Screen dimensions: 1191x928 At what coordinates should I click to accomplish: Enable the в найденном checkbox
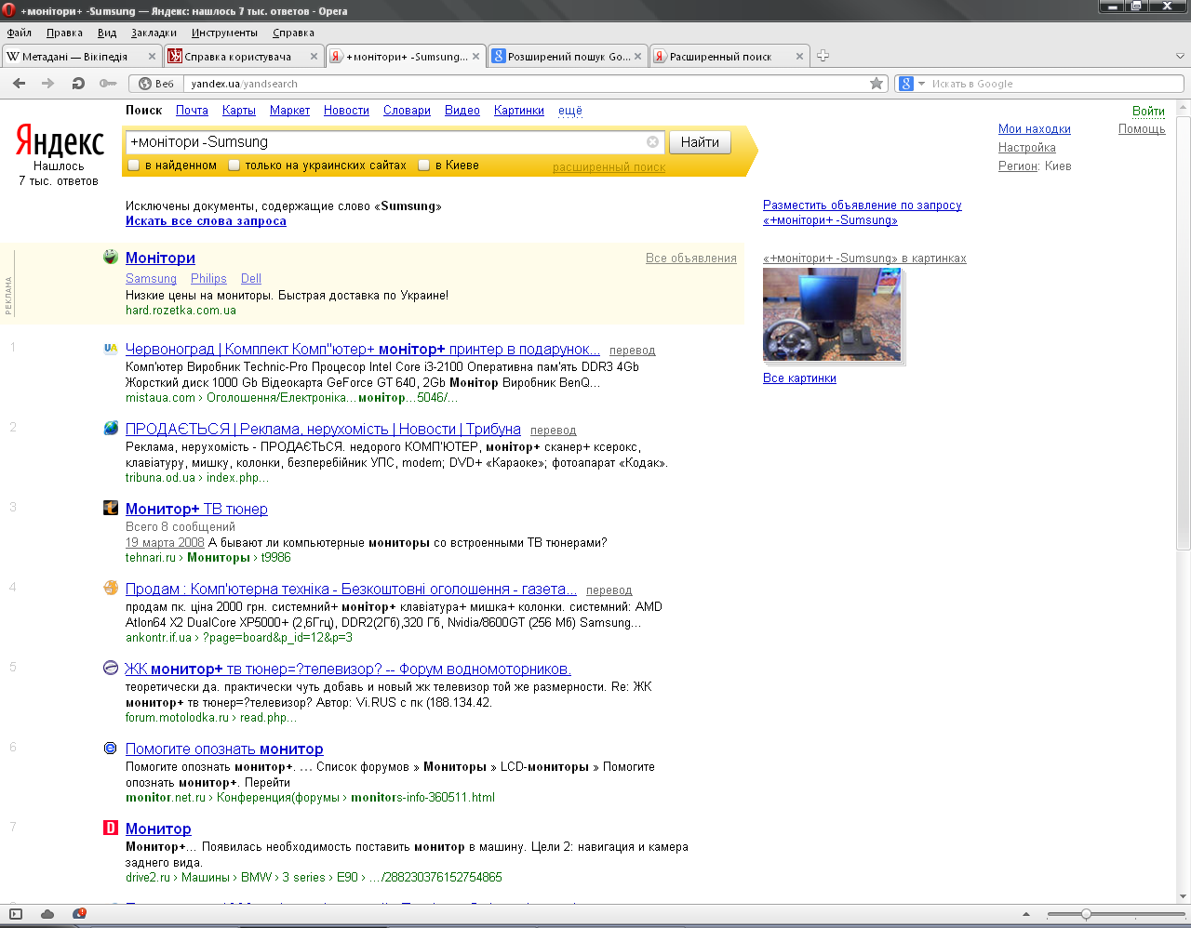tap(133, 166)
